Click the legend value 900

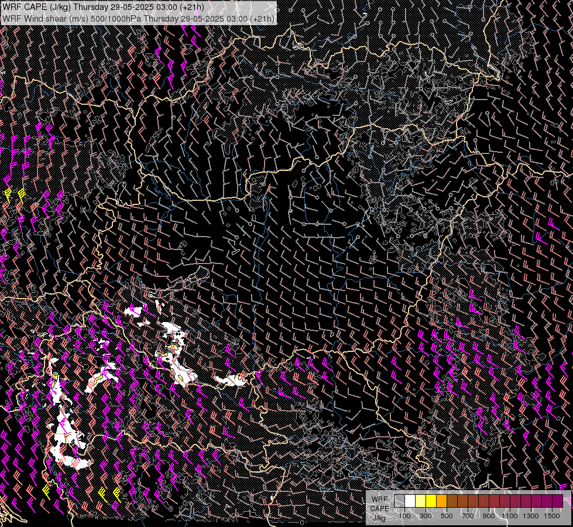(489, 516)
